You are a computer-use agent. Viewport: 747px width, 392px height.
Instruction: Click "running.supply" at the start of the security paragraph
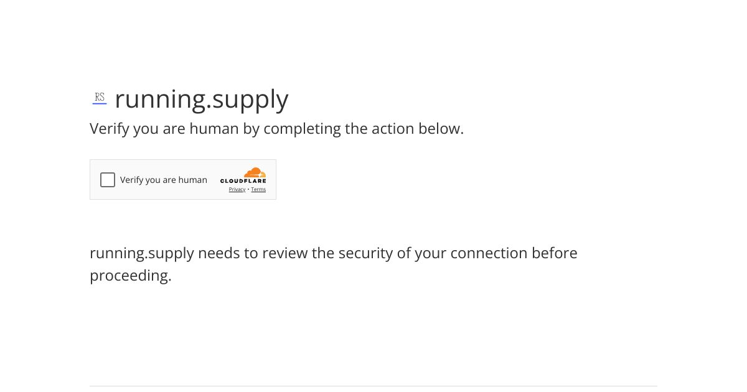pyautogui.click(x=142, y=254)
